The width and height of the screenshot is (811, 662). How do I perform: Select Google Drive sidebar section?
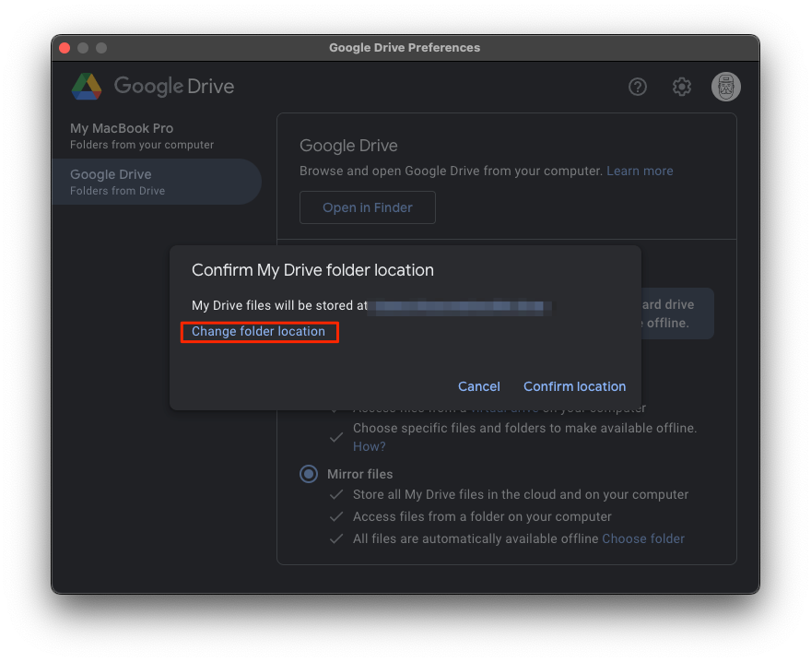156,182
